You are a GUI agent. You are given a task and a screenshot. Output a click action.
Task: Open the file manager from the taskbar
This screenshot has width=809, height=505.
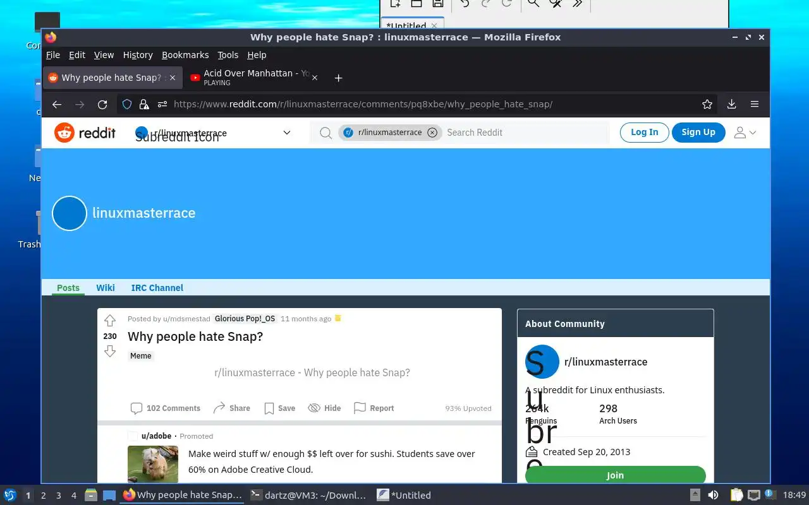91,495
